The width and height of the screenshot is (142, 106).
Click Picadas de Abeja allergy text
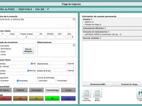click(92, 24)
